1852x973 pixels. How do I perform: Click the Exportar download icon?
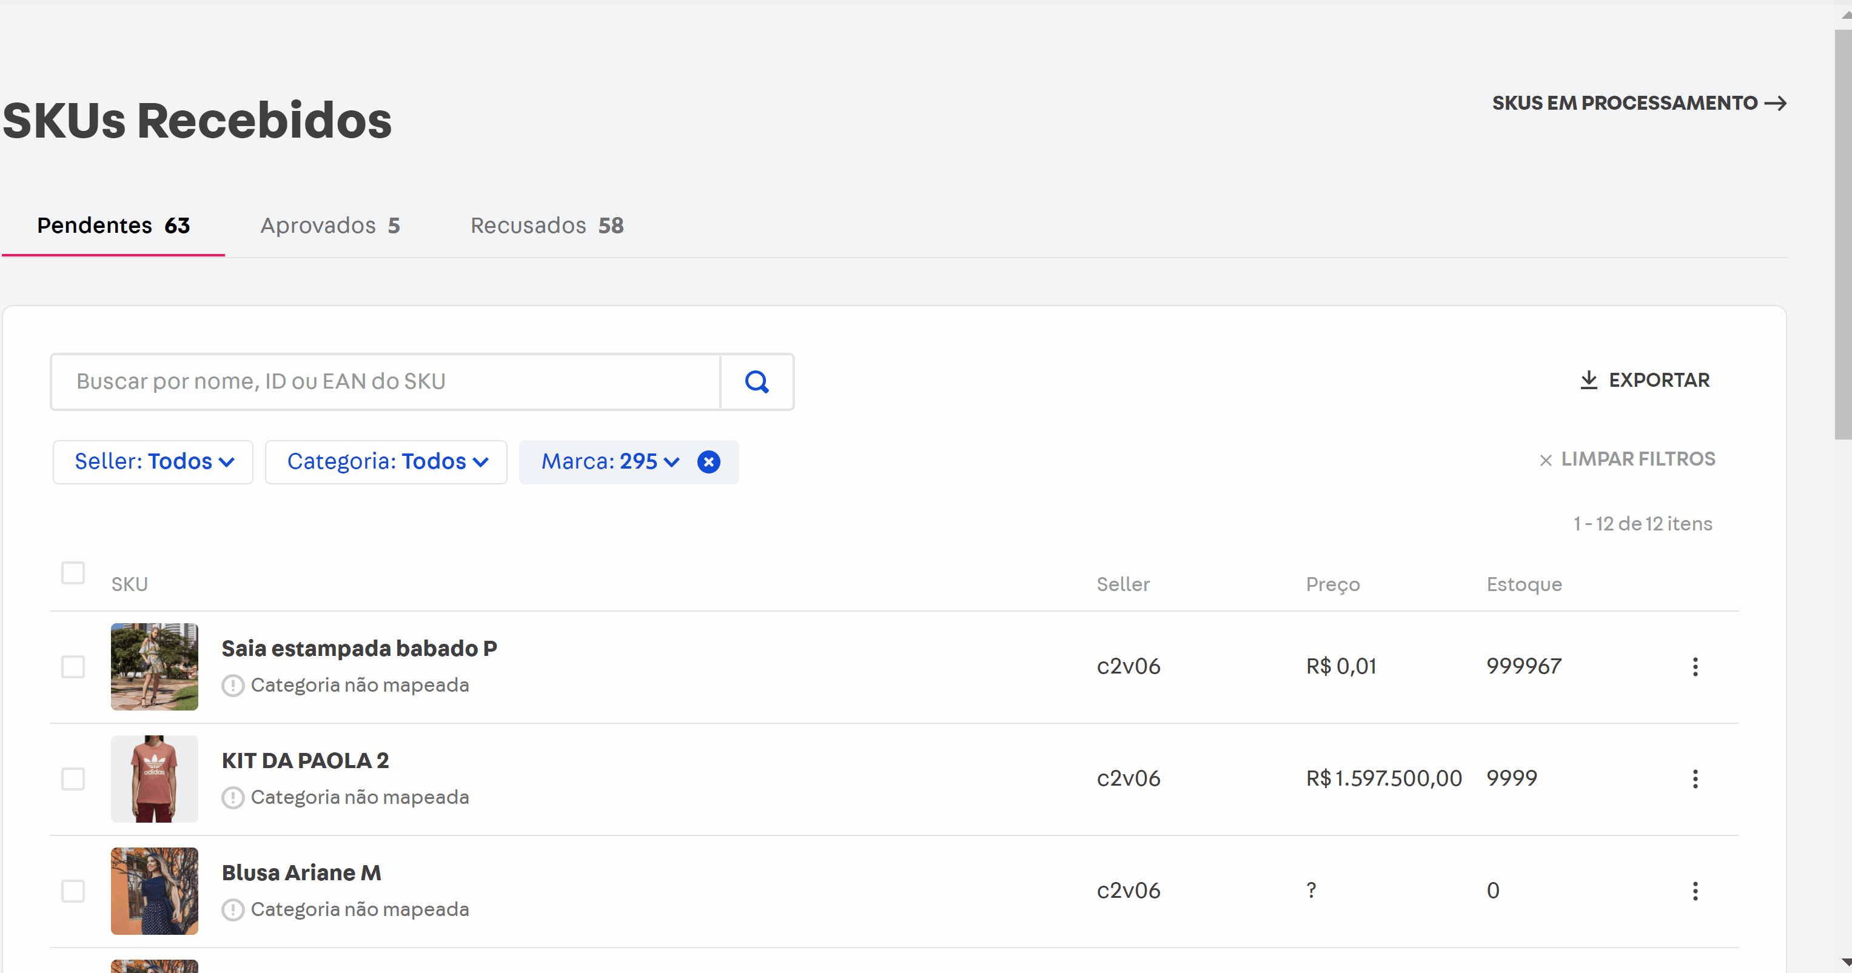1588,380
